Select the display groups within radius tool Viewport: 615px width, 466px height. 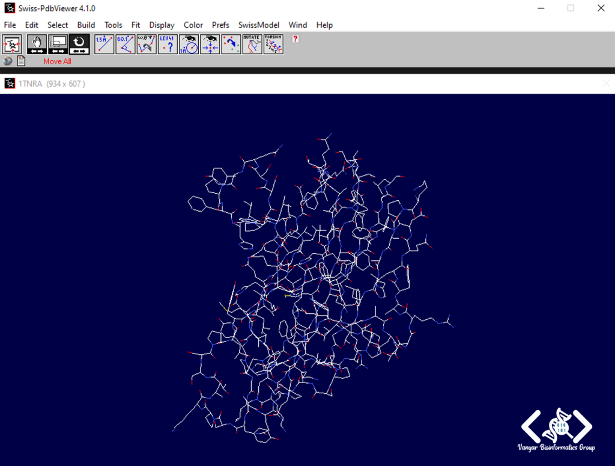(x=189, y=44)
